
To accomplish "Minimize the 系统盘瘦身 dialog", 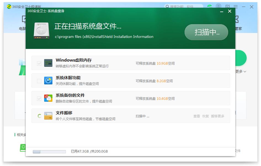I will [222, 12].
